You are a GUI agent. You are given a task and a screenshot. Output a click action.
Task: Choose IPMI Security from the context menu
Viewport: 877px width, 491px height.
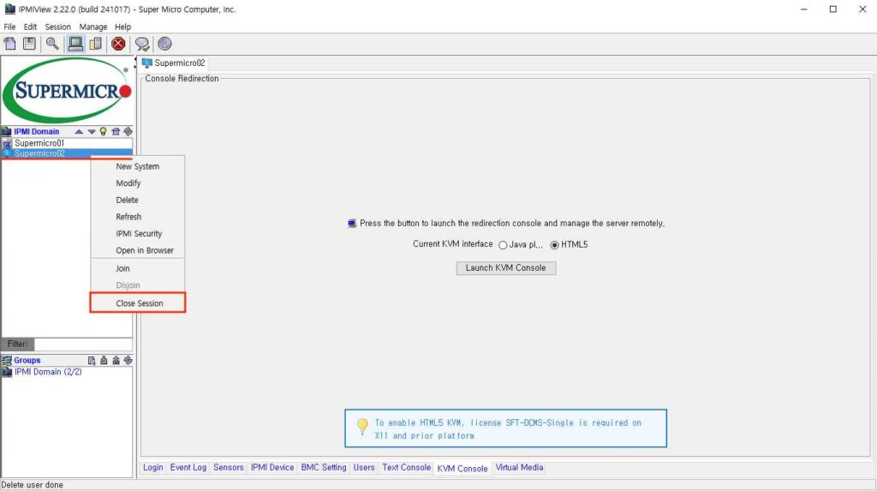click(x=138, y=233)
